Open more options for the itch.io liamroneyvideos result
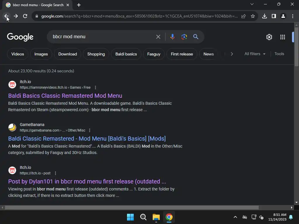The image size is (299, 224). 95,87
